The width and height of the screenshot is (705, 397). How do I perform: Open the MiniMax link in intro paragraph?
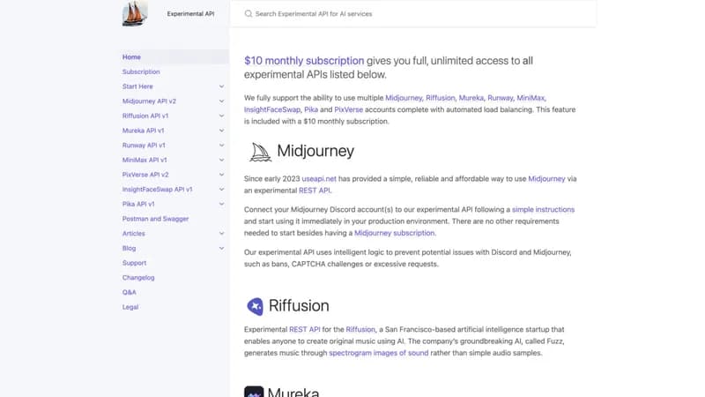point(531,98)
